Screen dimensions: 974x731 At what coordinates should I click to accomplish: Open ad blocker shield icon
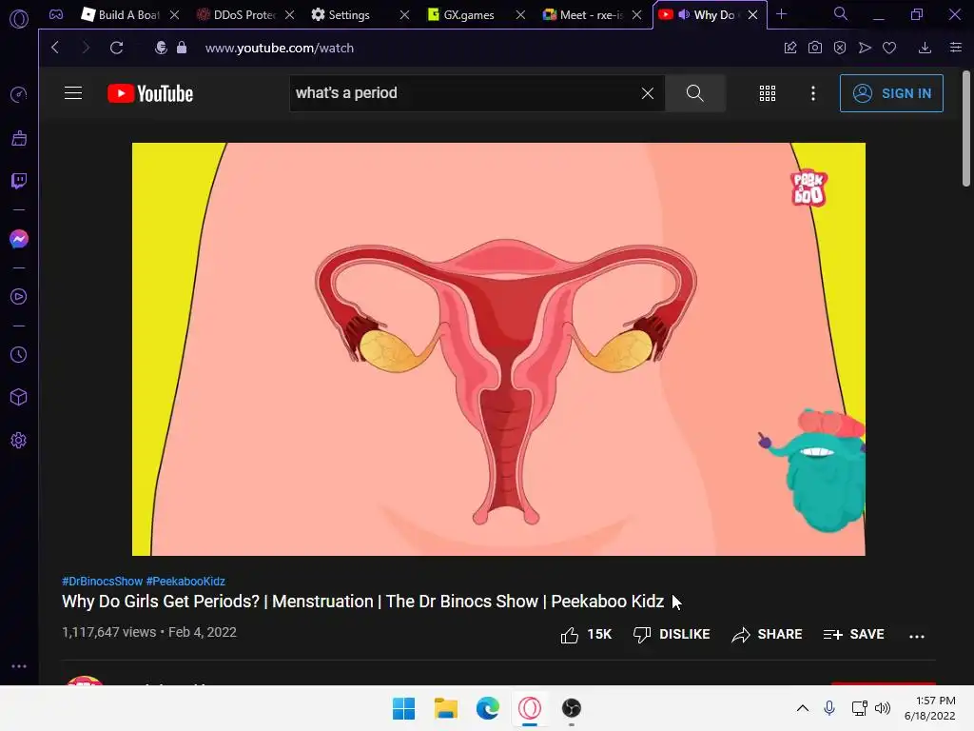point(840,48)
